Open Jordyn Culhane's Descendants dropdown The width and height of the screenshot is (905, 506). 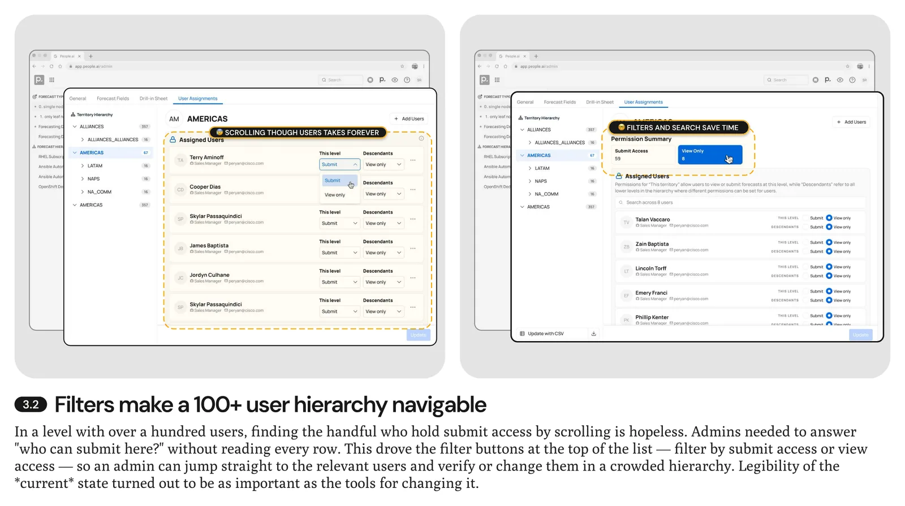(383, 282)
